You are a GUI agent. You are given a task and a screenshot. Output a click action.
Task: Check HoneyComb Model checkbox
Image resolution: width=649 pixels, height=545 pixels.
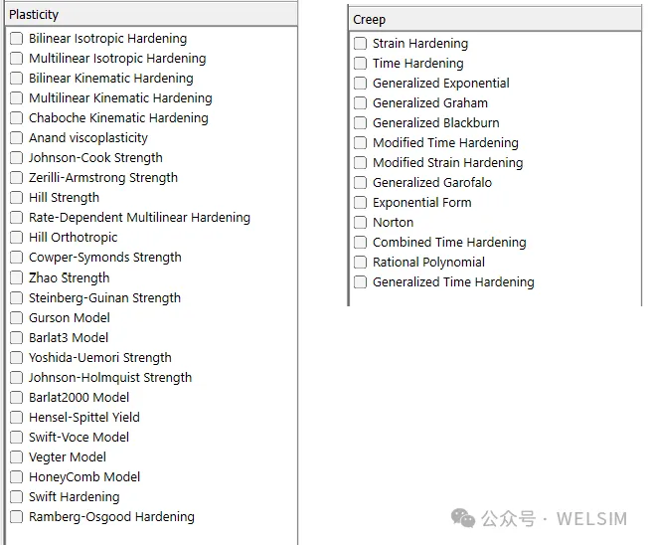click(17, 476)
